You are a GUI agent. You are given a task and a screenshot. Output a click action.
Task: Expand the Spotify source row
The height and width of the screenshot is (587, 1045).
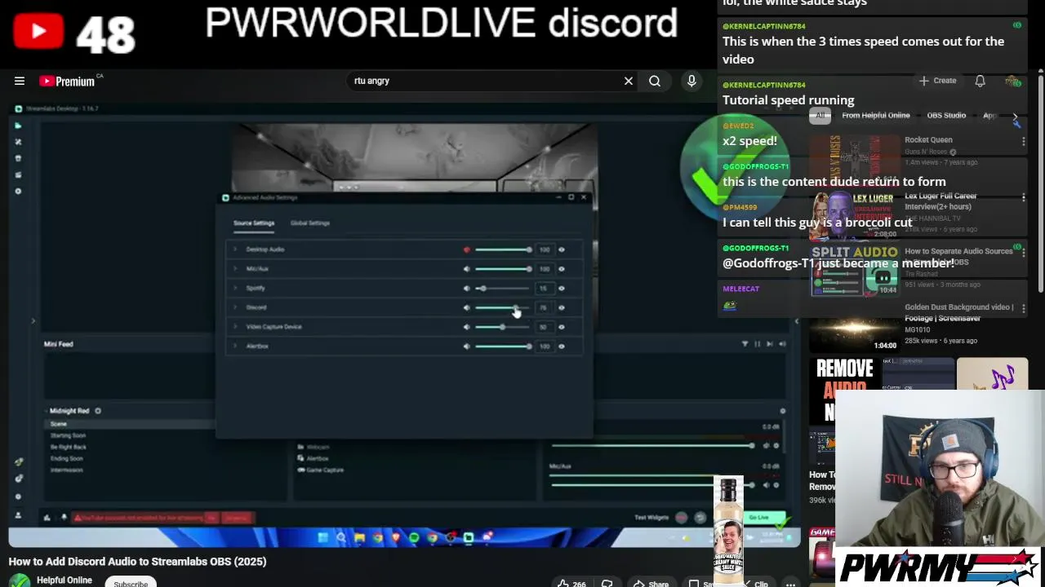(235, 288)
